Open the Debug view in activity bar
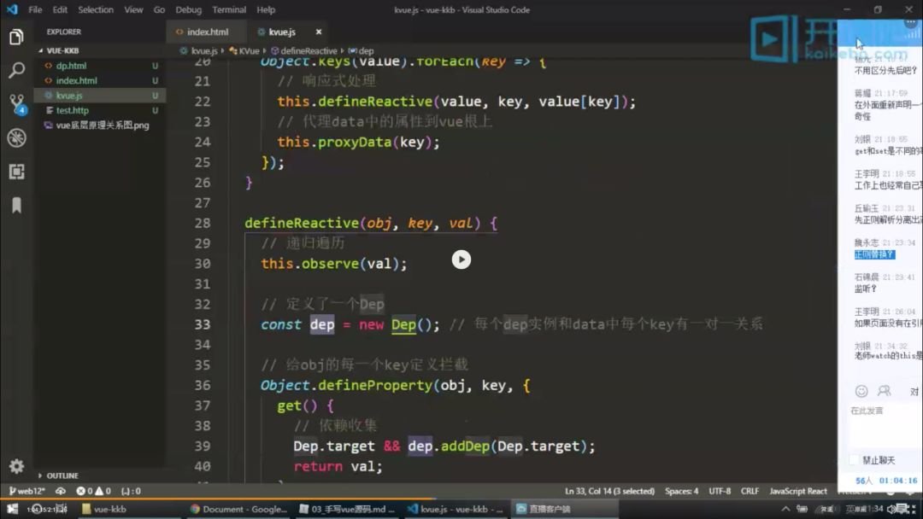The width and height of the screenshot is (923, 519). (x=16, y=137)
